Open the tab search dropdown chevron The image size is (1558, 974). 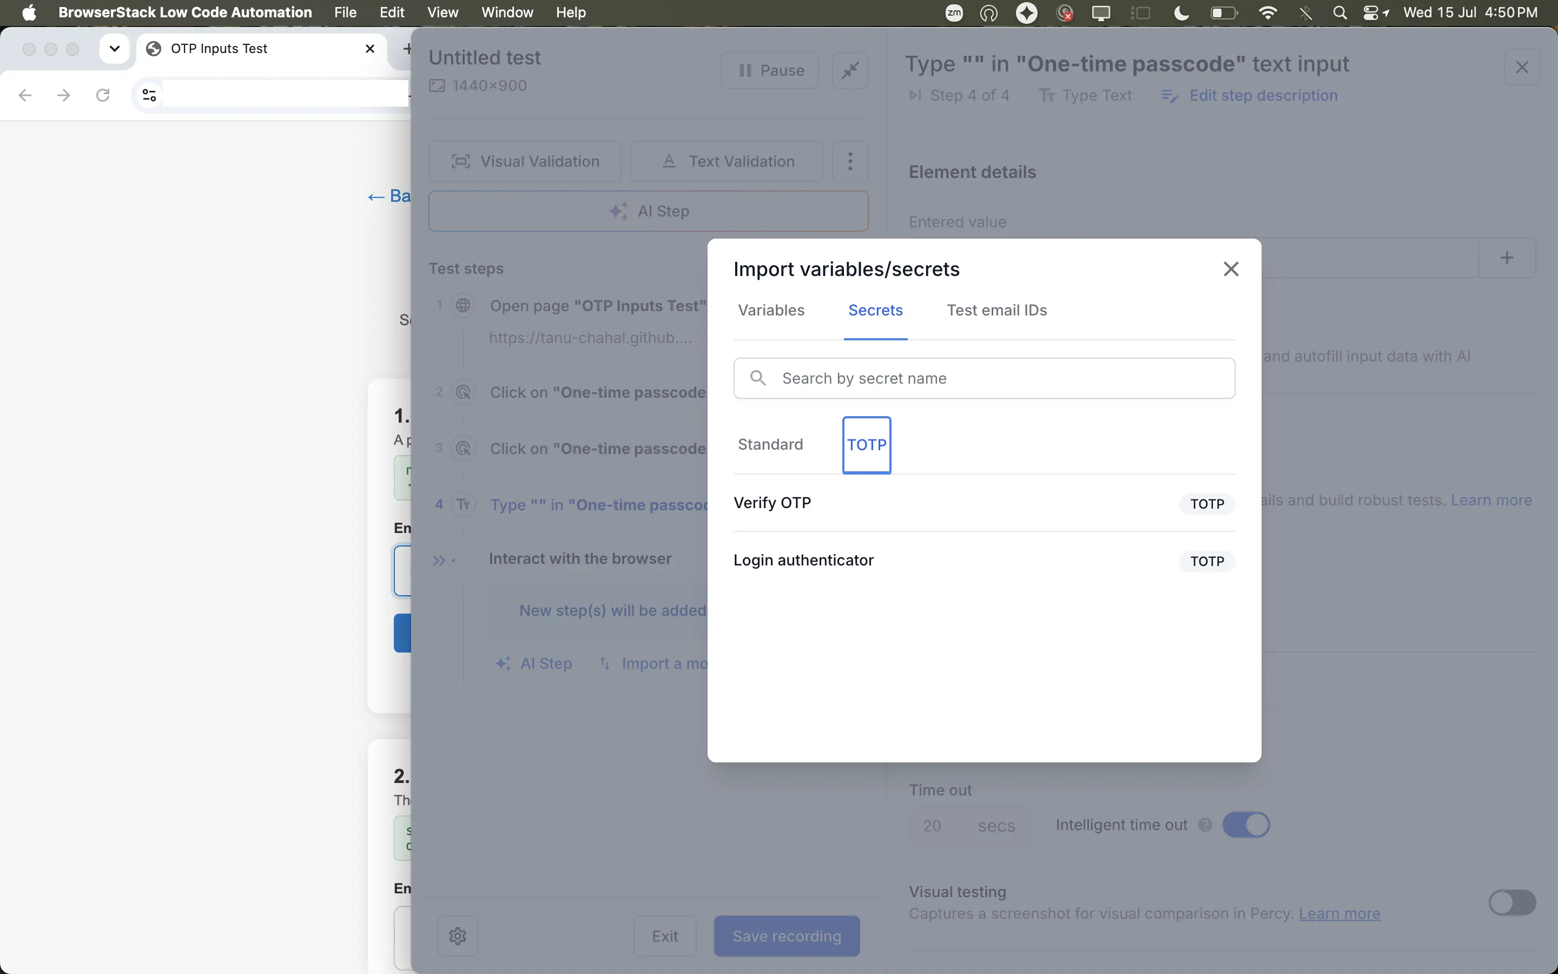pos(115,48)
